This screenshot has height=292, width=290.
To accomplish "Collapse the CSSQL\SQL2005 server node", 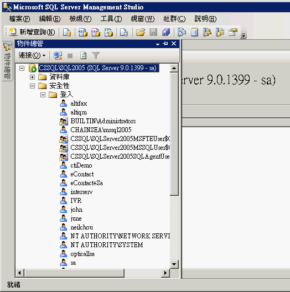I will tap(22, 69).
